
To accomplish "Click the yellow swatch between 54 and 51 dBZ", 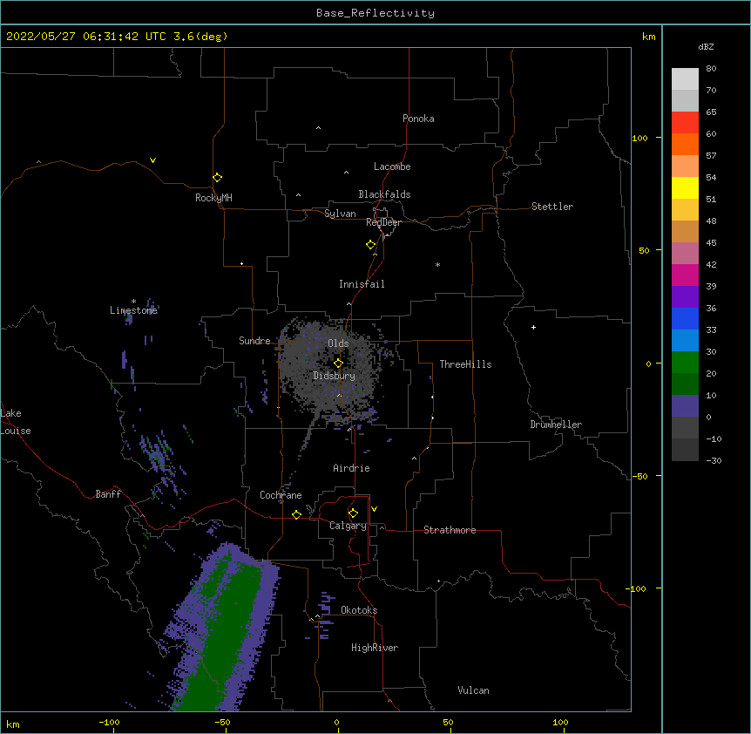I will [x=685, y=187].
